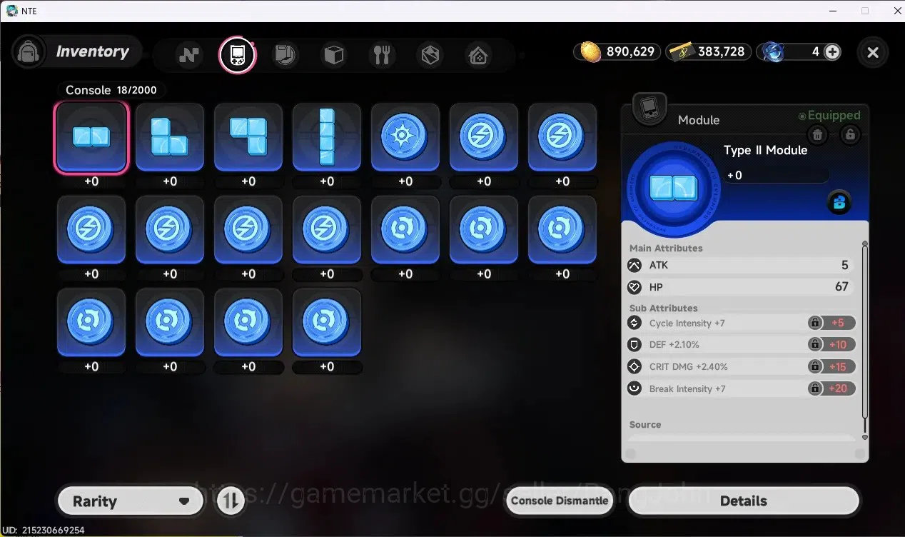Select the hook-shaped block module

248,137
